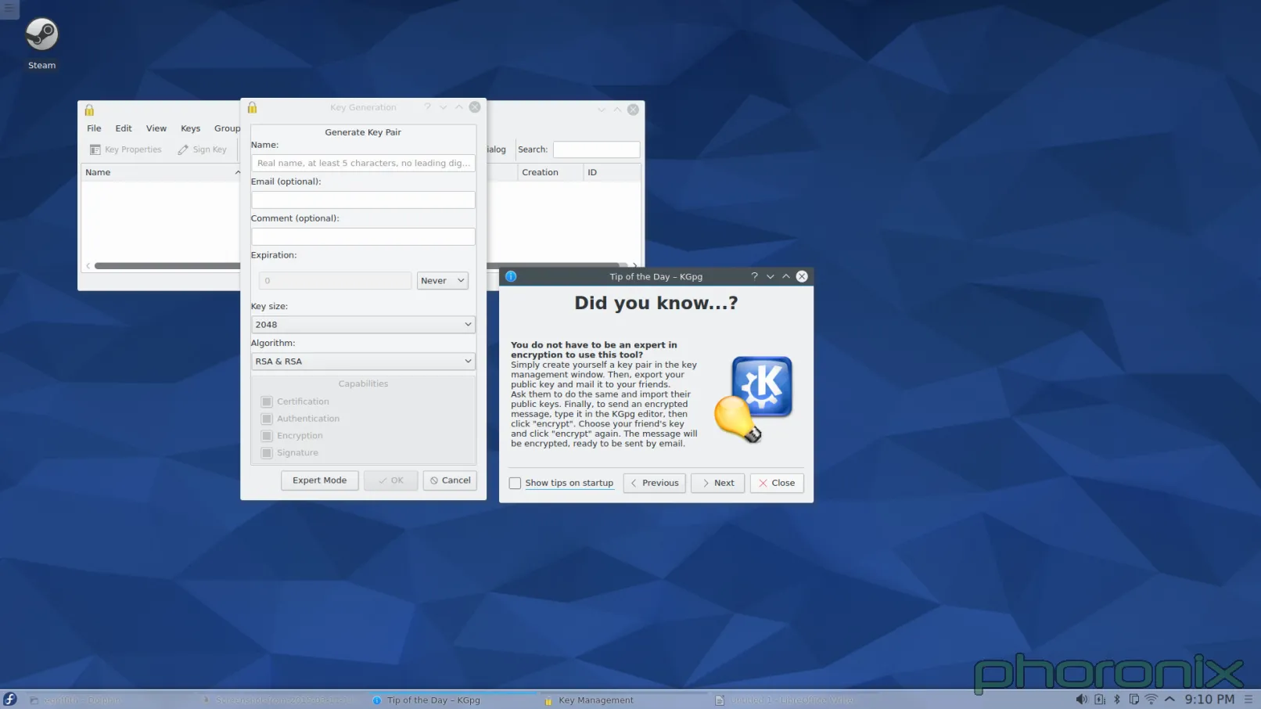Open the Wi-Fi network tray icon
Viewport: 1261px width, 709px height.
tap(1151, 700)
